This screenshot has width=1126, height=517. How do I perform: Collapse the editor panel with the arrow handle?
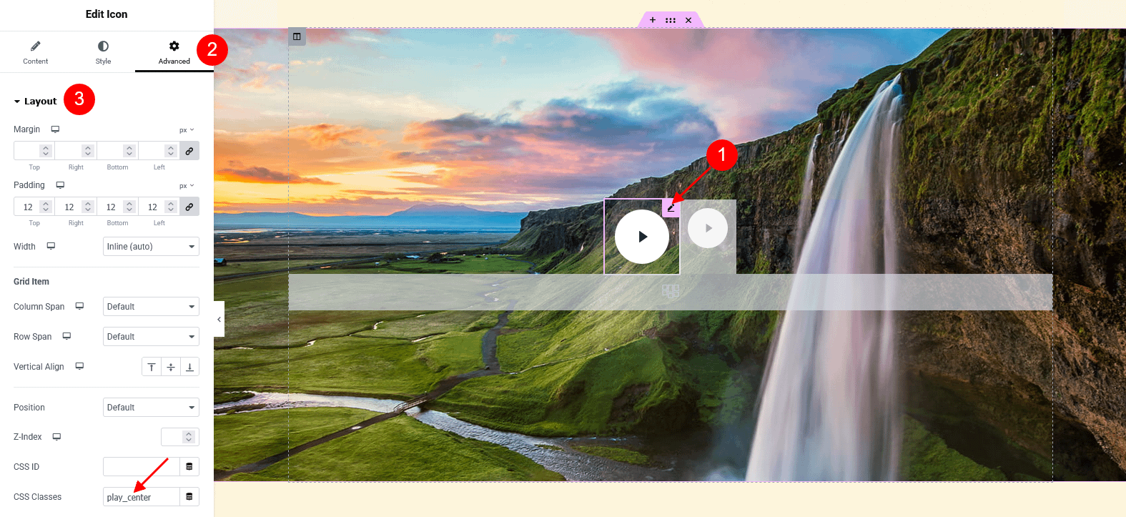tap(219, 320)
